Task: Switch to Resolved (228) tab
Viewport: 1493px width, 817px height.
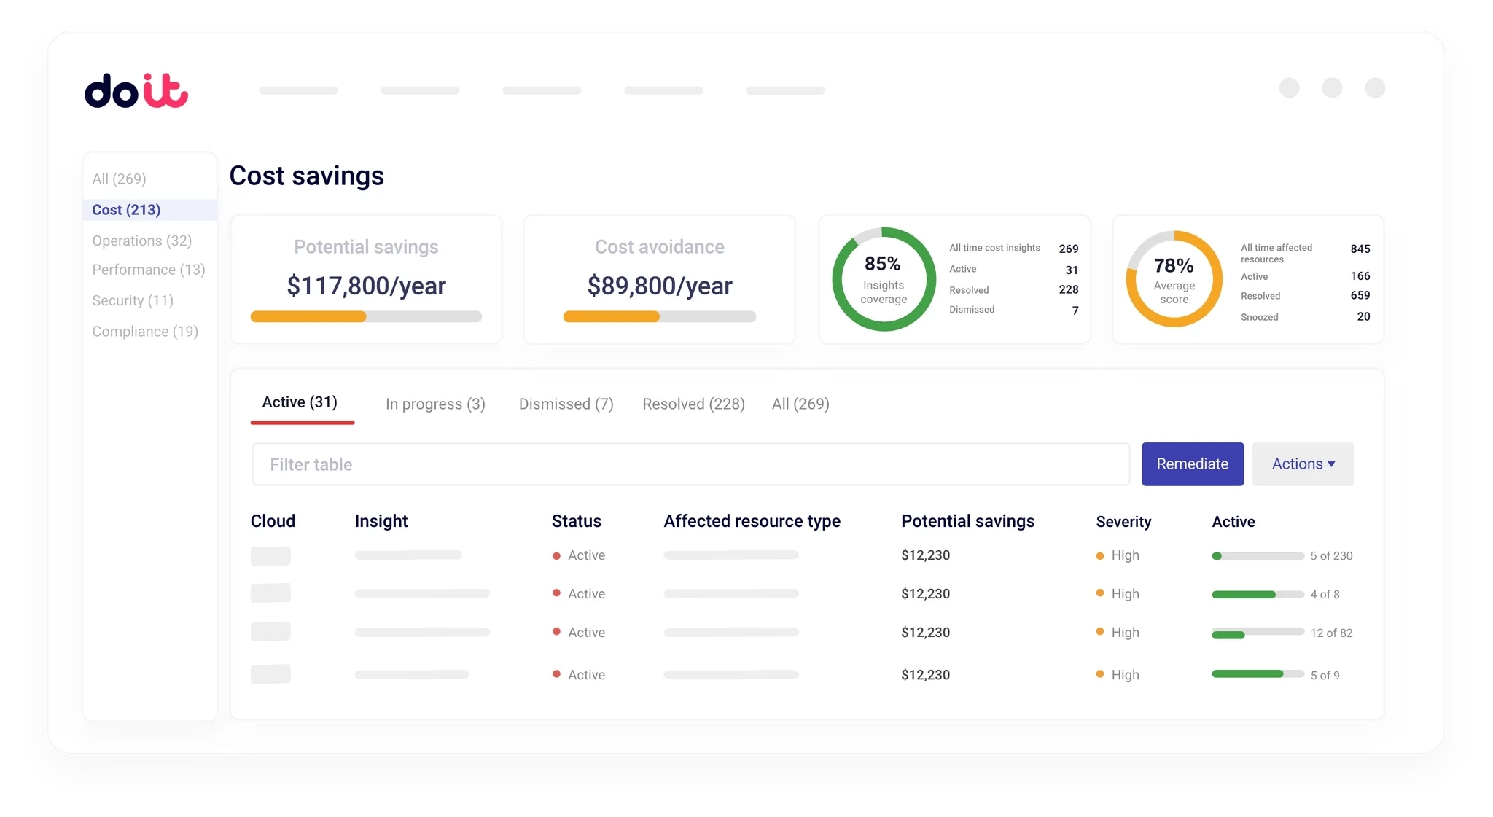Action: (693, 404)
